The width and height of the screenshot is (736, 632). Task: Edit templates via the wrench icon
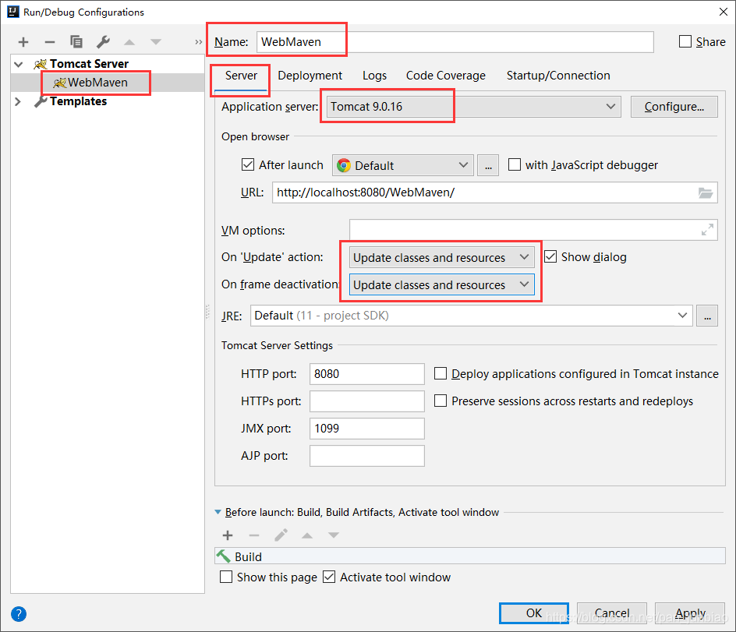103,42
